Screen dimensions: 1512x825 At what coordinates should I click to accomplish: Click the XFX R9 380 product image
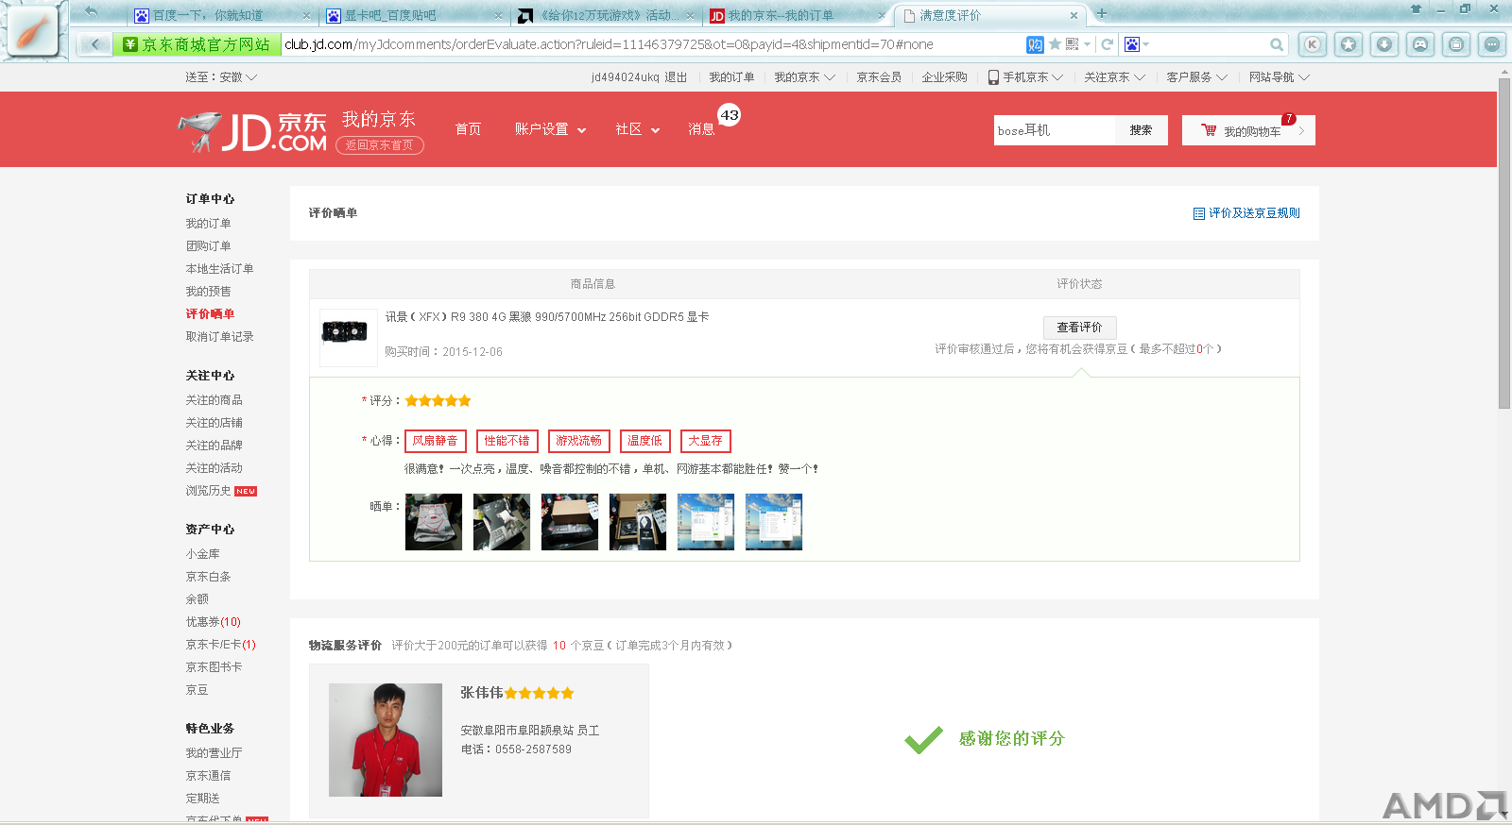click(348, 337)
